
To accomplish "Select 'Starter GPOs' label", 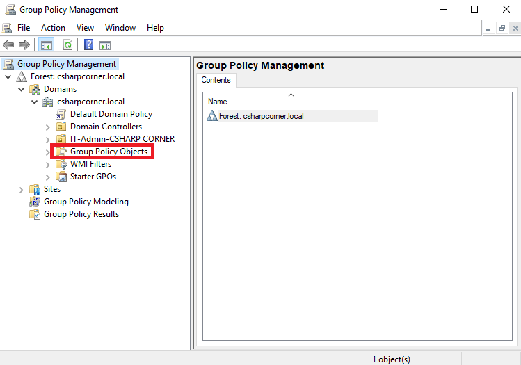I will tap(93, 177).
